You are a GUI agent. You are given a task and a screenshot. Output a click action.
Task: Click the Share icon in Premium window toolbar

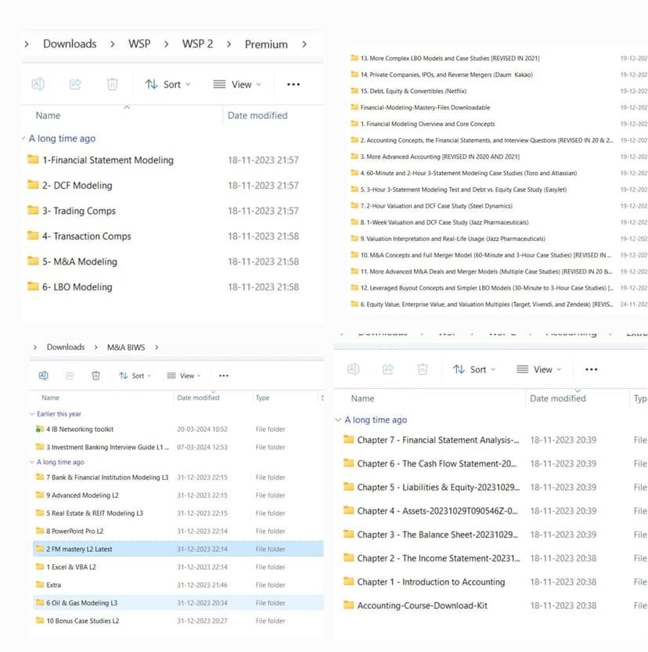(x=75, y=85)
